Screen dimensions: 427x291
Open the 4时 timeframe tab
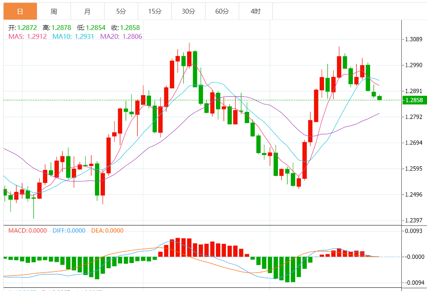click(x=256, y=12)
